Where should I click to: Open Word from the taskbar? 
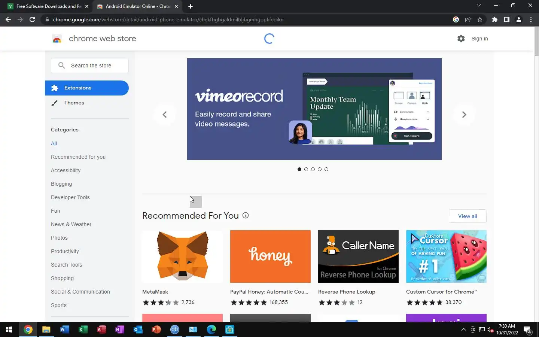pos(64,330)
